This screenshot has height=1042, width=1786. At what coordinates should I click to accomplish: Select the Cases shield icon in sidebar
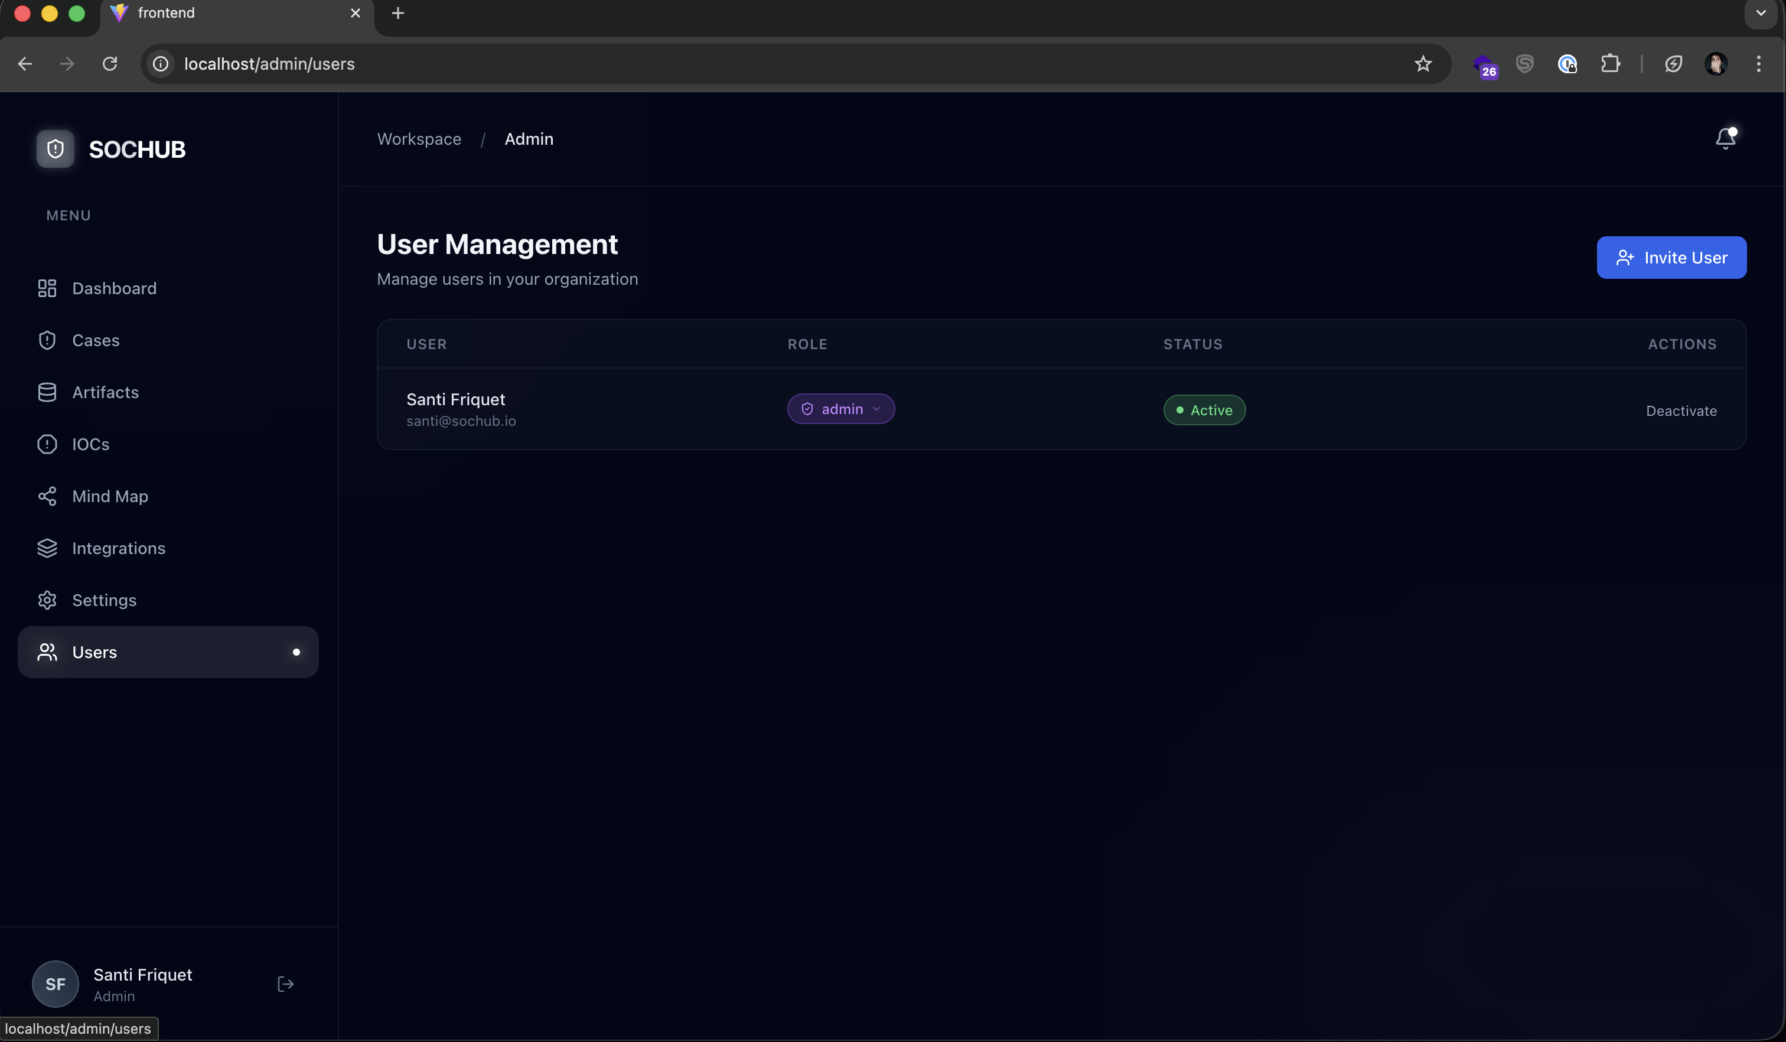(x=46, y=340)
